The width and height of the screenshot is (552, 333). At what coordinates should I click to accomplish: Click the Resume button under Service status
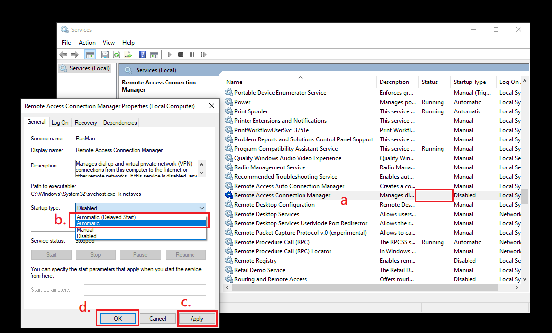point(185,255)
